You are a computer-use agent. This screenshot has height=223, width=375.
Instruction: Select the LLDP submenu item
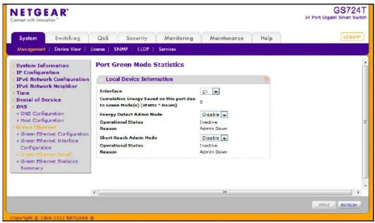pyautogui.click(x=143, y=49)
